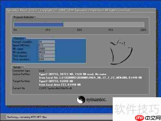Click the Percent complete label
This screenshot has width=161, height=121.
point(22,42)
